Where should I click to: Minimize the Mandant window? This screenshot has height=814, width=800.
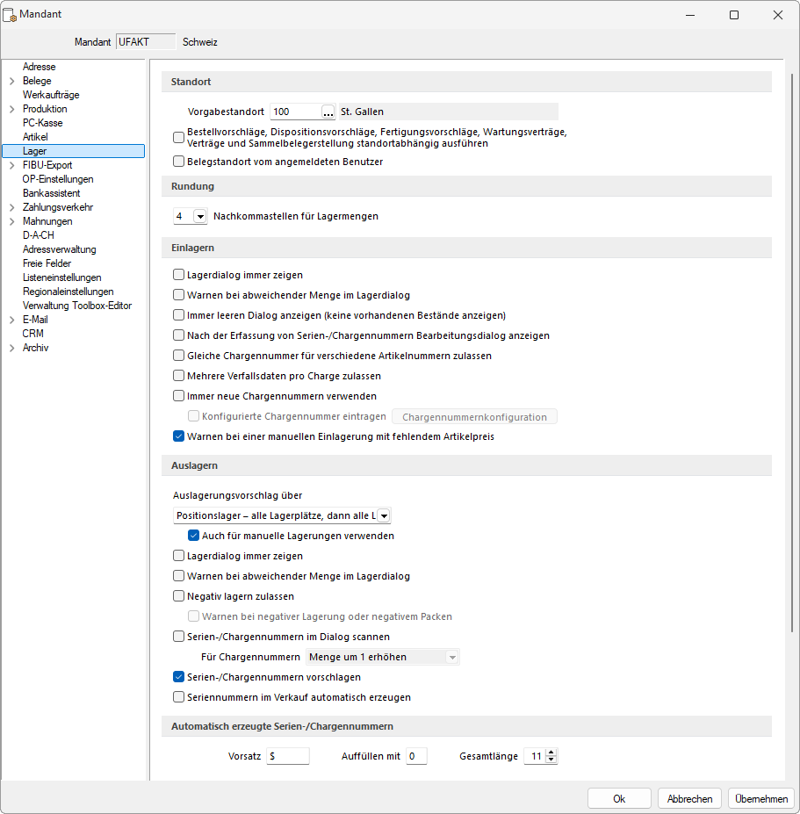coord(690,15)
